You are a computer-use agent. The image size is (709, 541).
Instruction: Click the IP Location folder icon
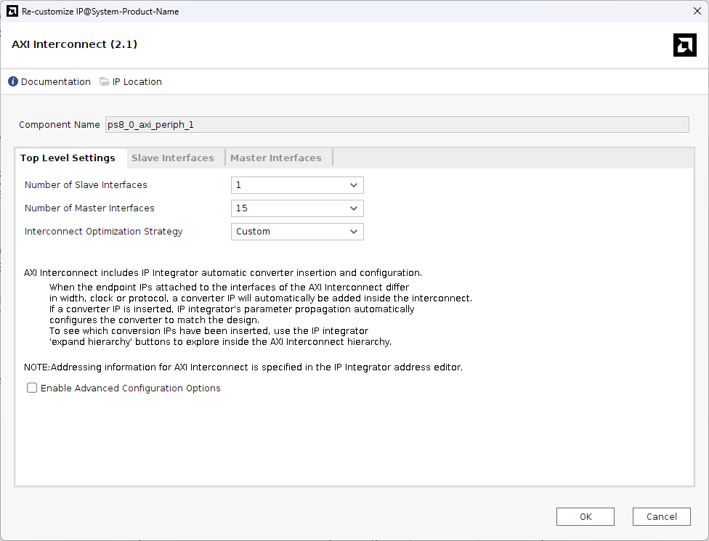click(x=105, y=81)
